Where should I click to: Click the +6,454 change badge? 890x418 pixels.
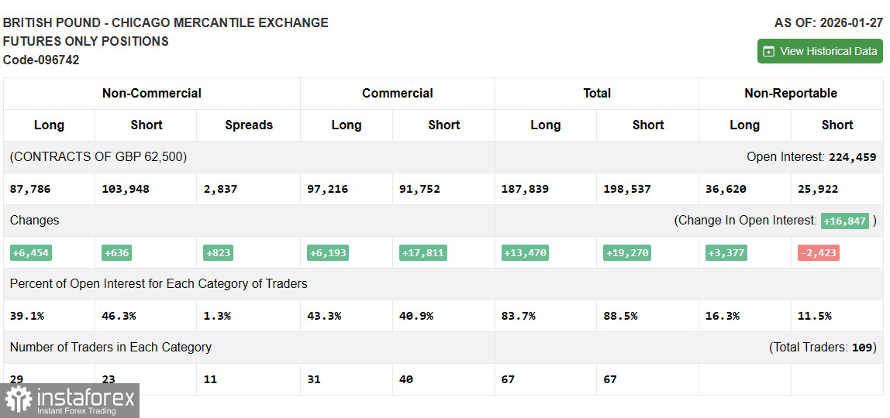pyautogui.click(x=31, y=252)
